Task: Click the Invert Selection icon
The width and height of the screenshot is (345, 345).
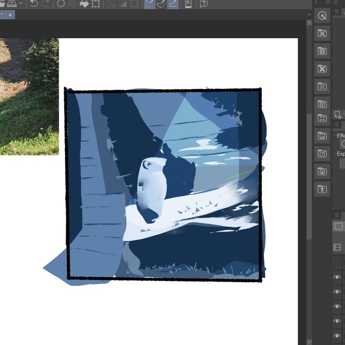Action: click(x=123, y=3)
